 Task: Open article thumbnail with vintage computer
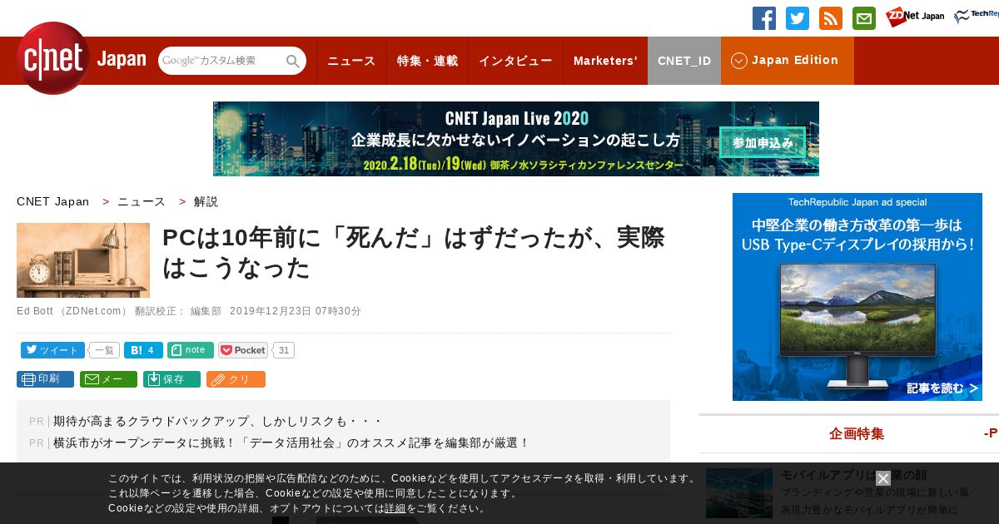click(x=83, y=260)
